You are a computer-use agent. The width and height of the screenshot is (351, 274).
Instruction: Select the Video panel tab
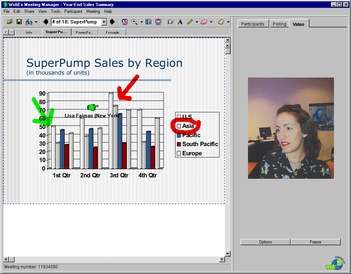coord(299,24)
